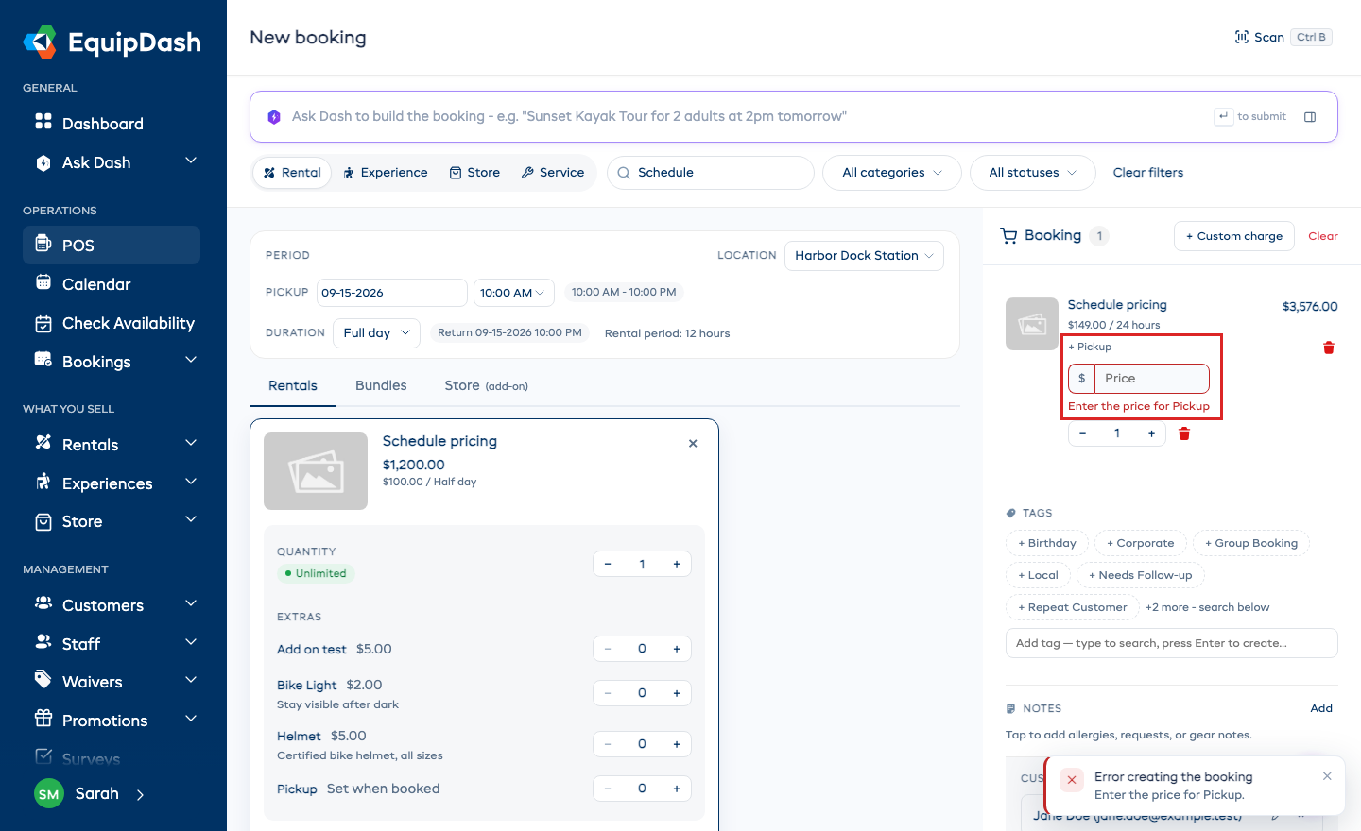This screenshot has height=831, width=1361.
Task: Click the Pickup Price input field
Action: pos(1151,379)
